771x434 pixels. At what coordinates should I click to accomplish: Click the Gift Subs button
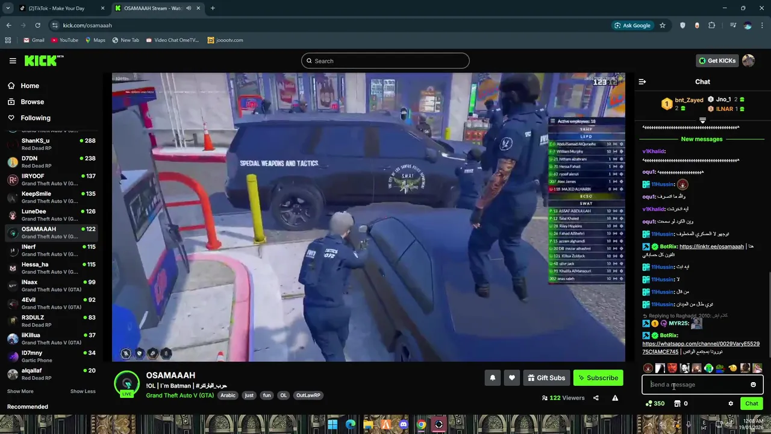click(x=546, y=378)
